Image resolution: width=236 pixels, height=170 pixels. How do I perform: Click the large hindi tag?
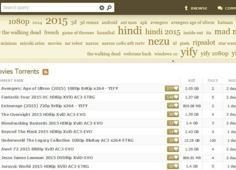coord(130,31)
